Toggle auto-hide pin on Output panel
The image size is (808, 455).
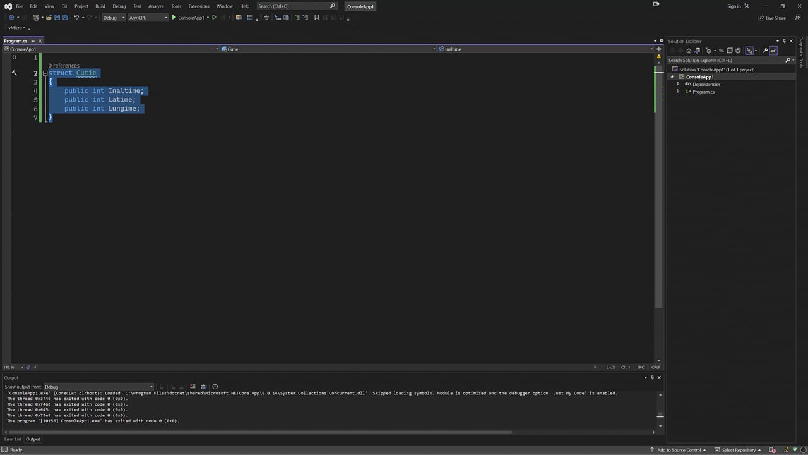coord(653,377)
